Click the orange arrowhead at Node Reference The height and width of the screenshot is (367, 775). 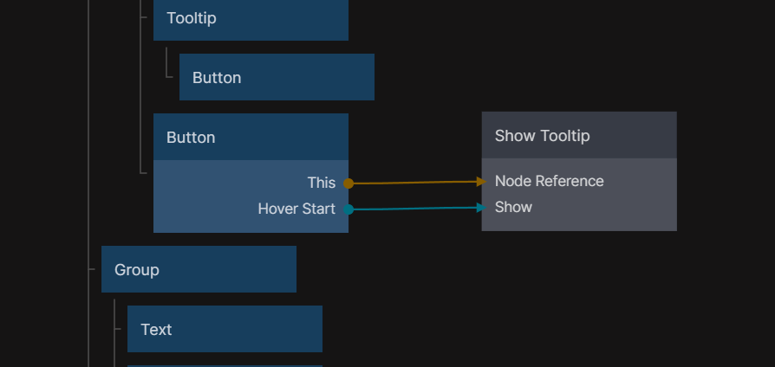pos(481,182)
